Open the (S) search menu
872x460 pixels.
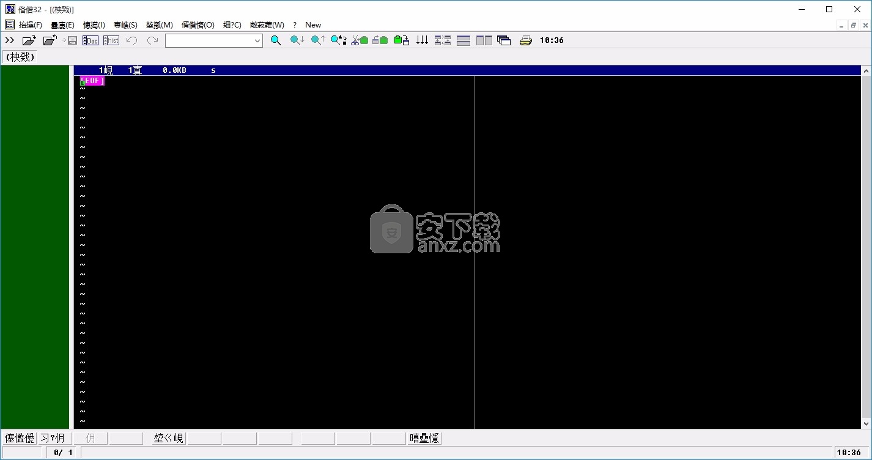point(125,25)
